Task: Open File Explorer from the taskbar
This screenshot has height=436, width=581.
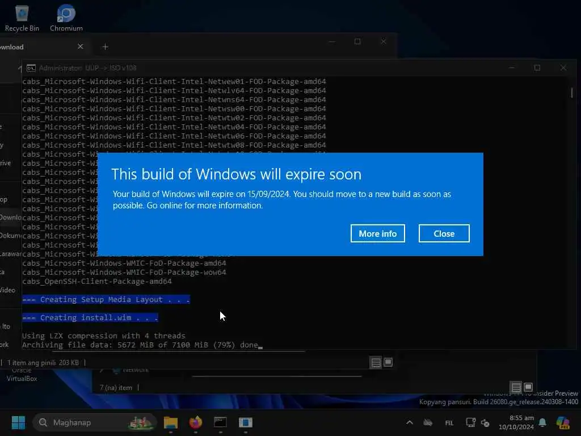Action: tap(170, 422)
